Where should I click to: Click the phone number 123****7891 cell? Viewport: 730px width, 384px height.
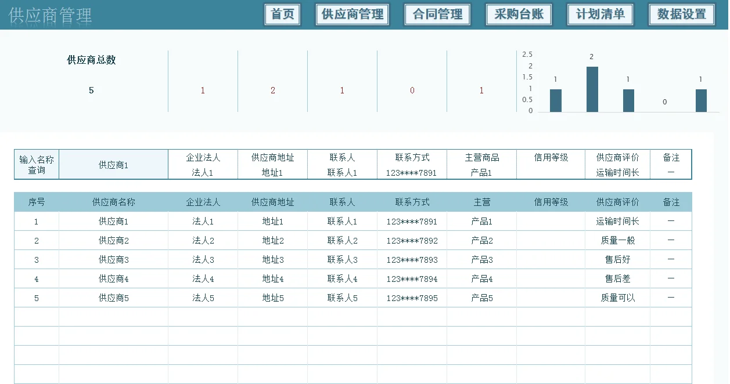pos(412,221)
